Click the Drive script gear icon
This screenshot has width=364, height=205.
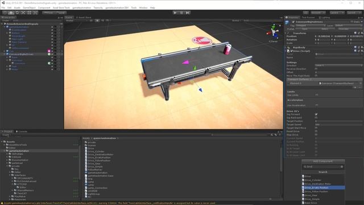362,51
